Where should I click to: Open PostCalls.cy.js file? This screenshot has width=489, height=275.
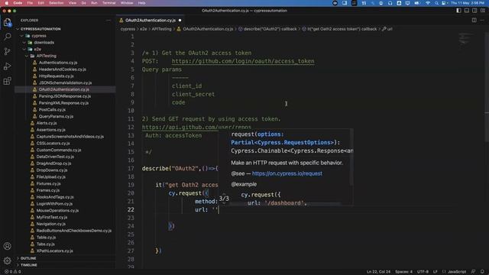click(x=52, y=110)
